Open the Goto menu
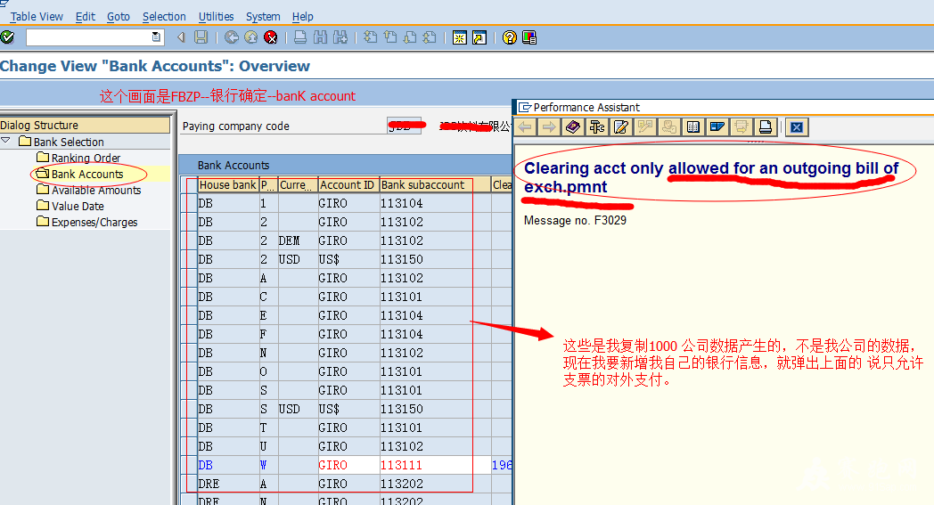This screenshot has width=934, height=505. click(x=119, y=17)
